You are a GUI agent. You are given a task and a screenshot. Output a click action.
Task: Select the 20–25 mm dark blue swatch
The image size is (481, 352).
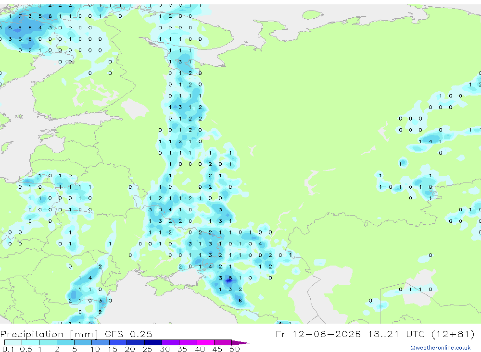pyautogui.click(x=136, y=342)
